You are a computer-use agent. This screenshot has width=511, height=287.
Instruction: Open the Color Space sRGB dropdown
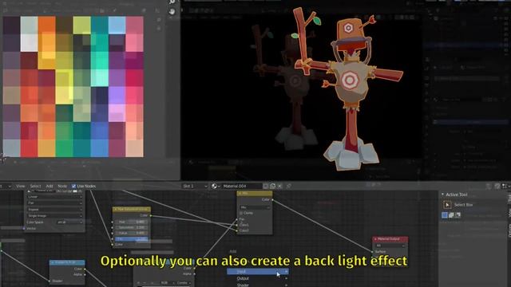(x=69, y=222)
